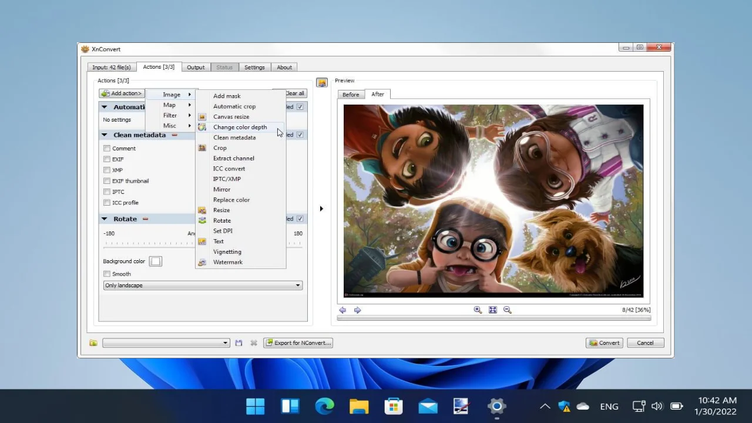
Task: Remove the Rotate action with red minus
Action: pos(145,219)
